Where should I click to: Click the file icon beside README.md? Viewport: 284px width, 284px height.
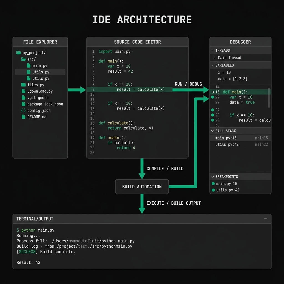[x=24, y=117]
